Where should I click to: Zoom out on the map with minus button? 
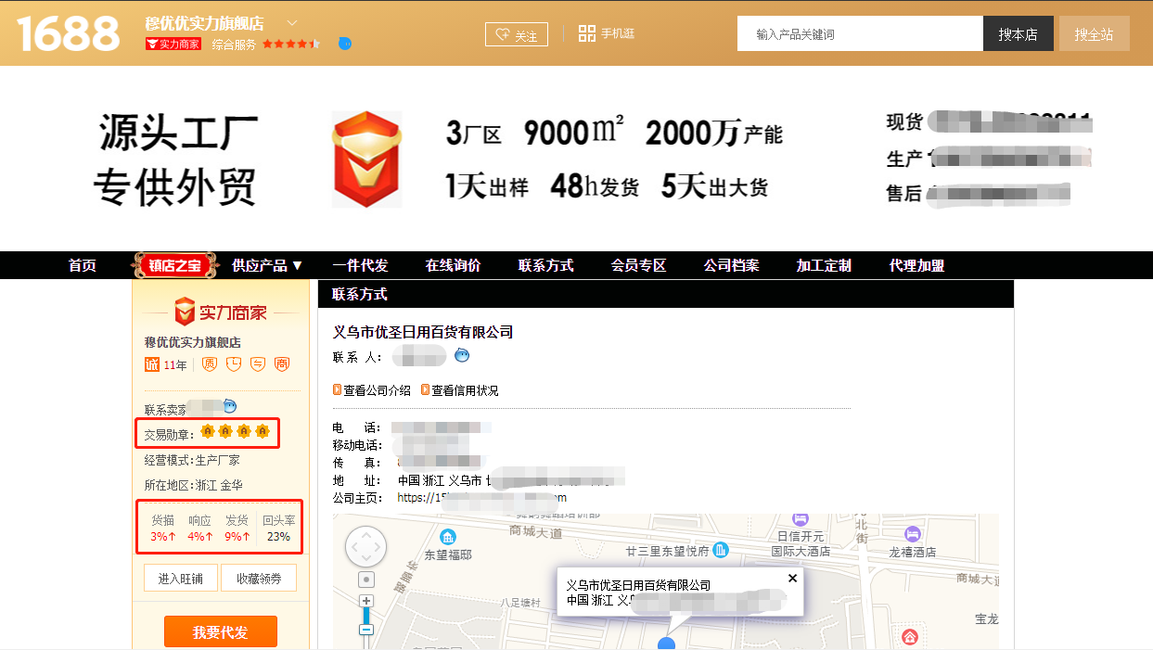(x=366, y=630)
